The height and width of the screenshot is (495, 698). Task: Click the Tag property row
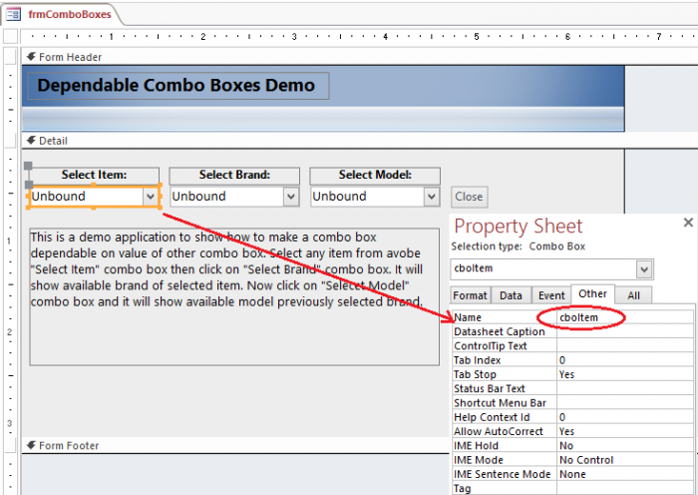coord(572,489)
